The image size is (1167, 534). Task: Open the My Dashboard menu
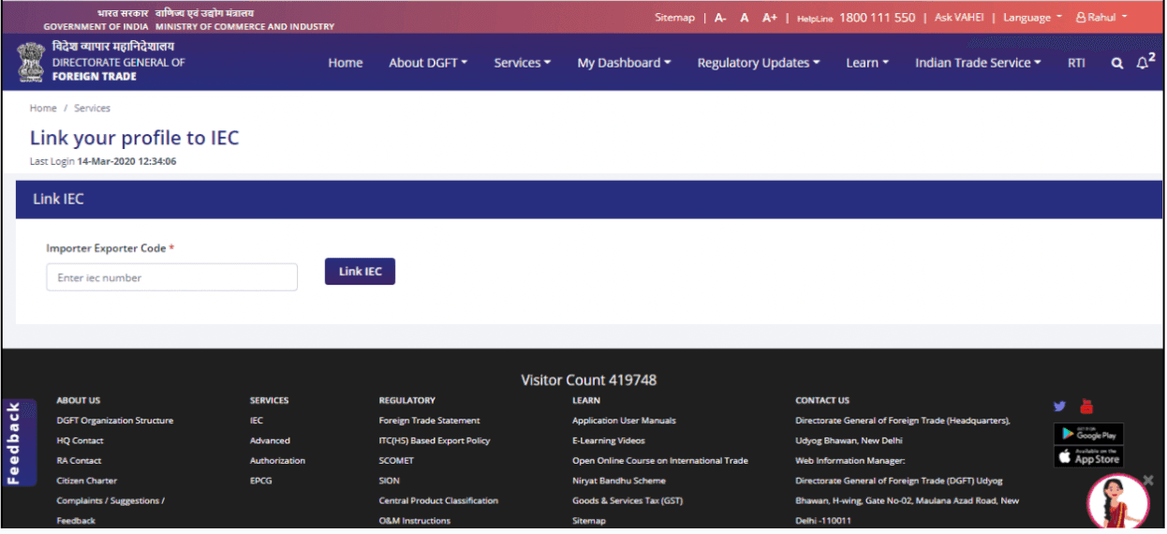[624, 63]
